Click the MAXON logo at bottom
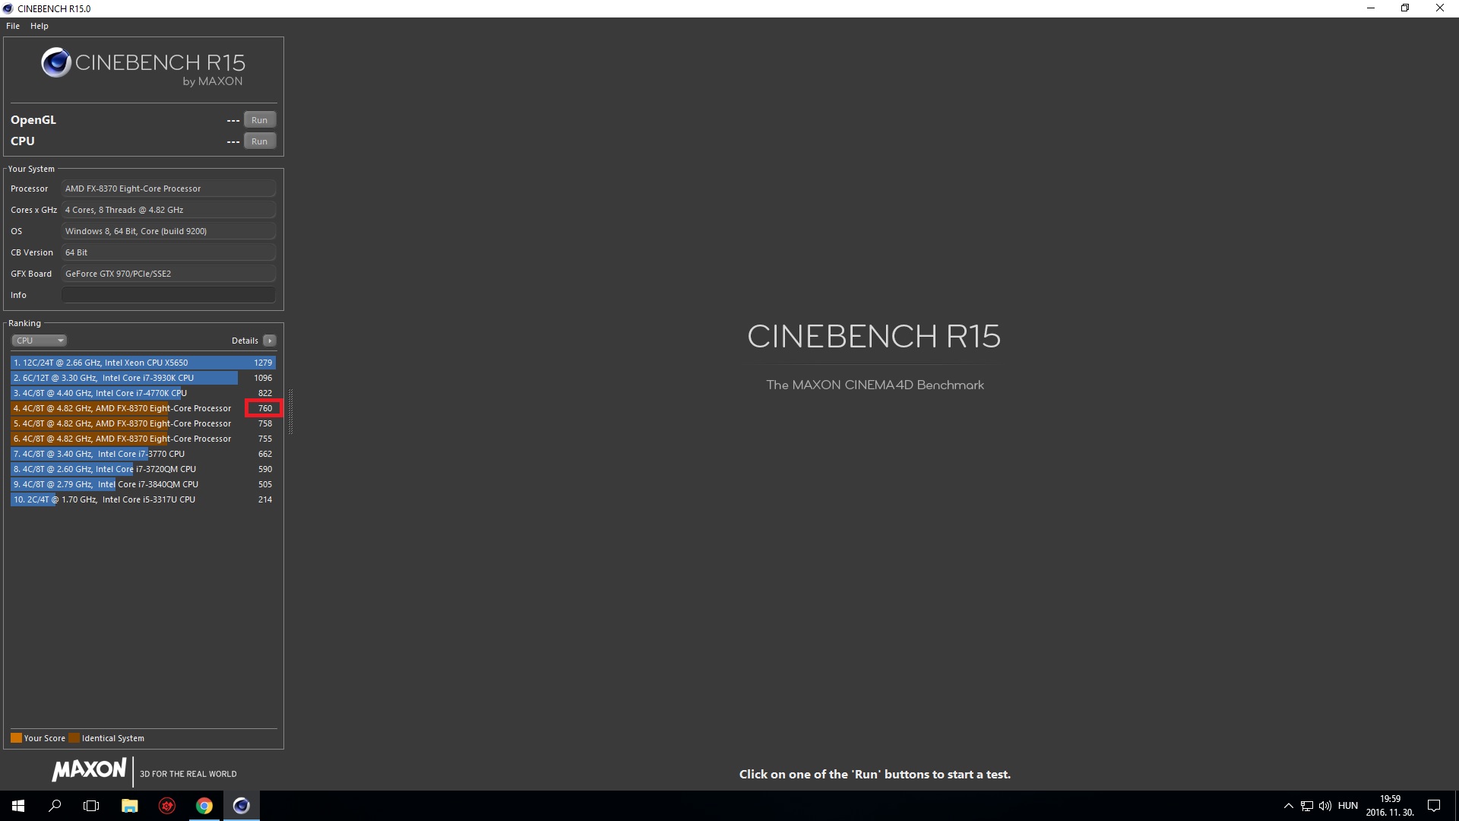 (x=89, y=770)
